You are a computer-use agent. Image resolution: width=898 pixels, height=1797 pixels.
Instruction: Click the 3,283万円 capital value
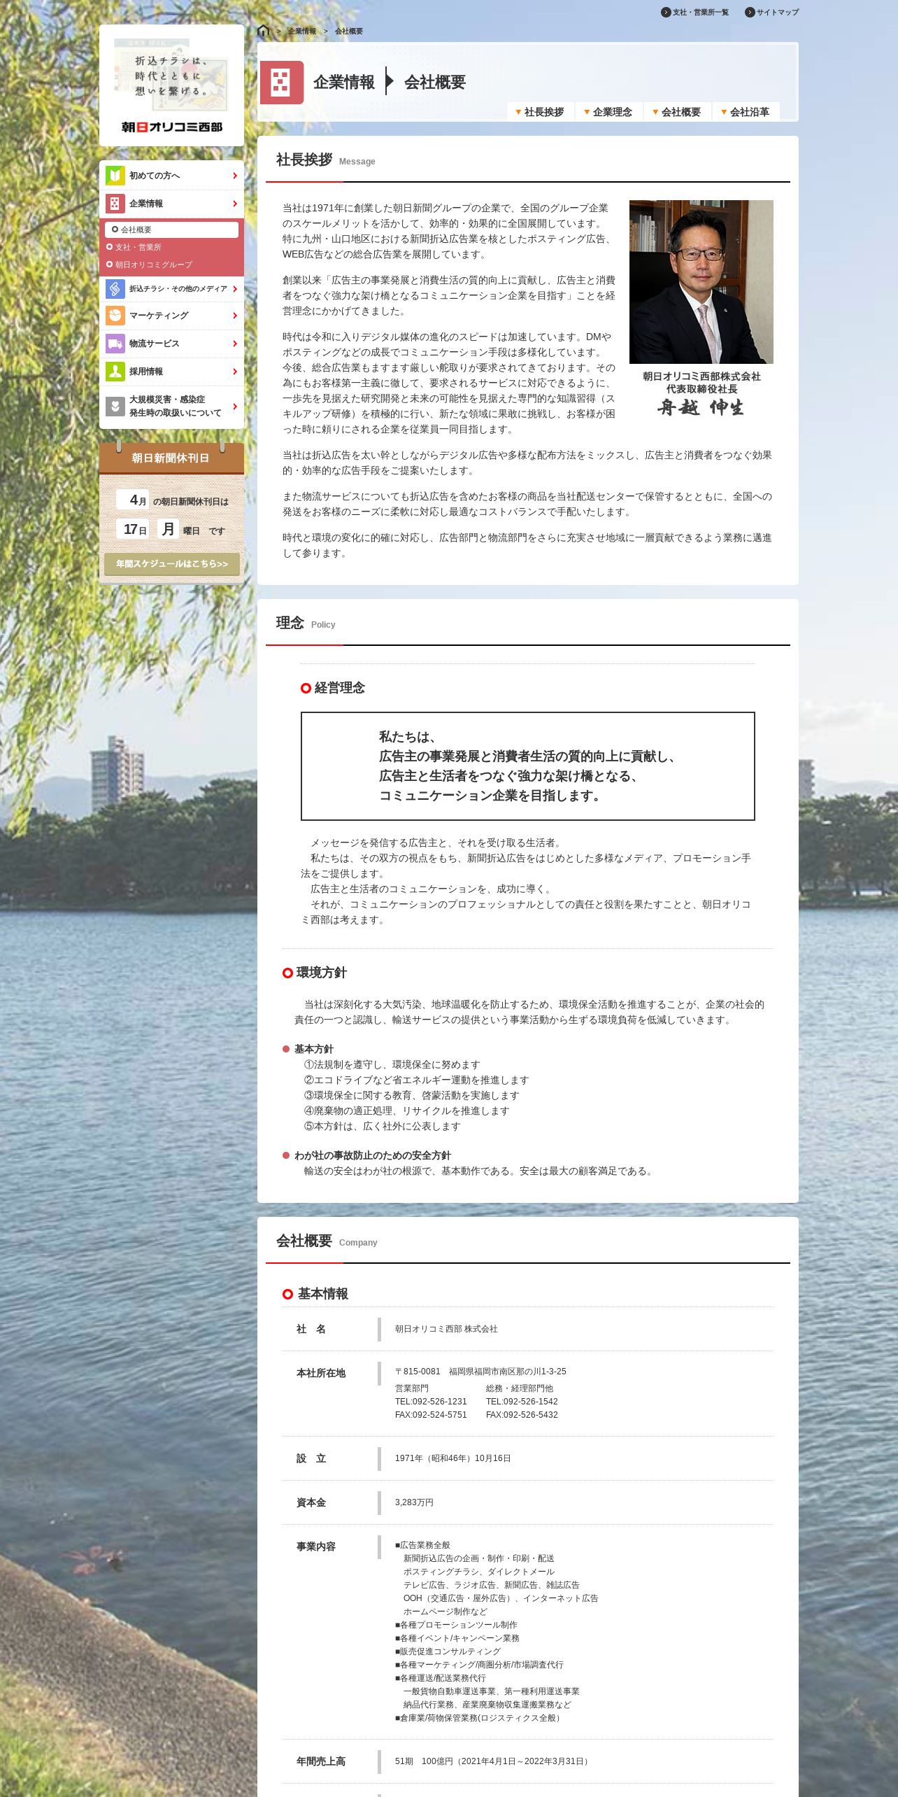pos(414,1502)
